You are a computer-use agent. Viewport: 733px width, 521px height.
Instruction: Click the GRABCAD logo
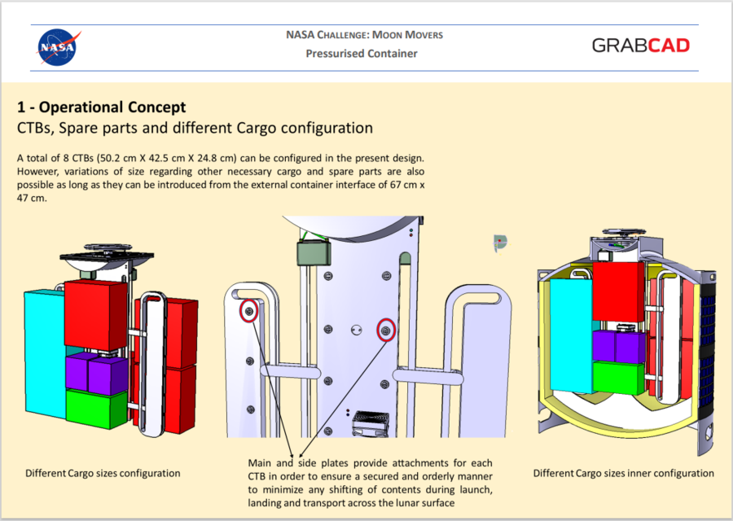pos(640,46)
